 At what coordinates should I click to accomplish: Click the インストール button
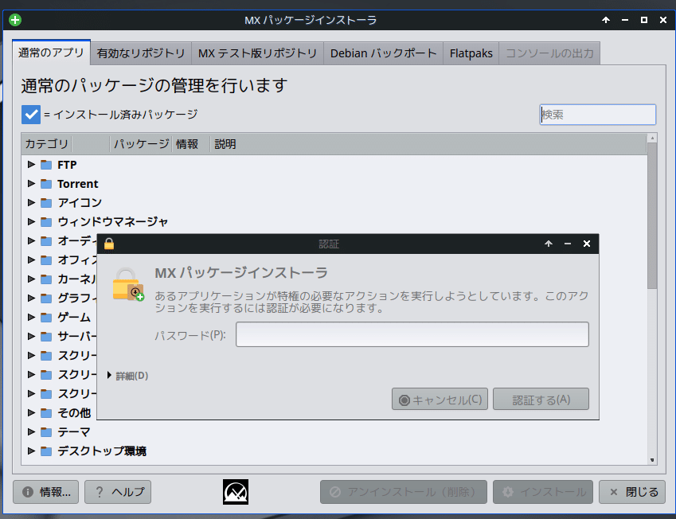(543, 492)
